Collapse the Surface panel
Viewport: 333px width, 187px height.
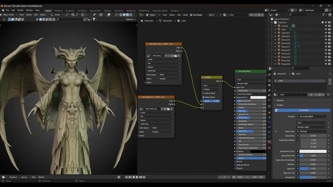[x=279, y=105]
